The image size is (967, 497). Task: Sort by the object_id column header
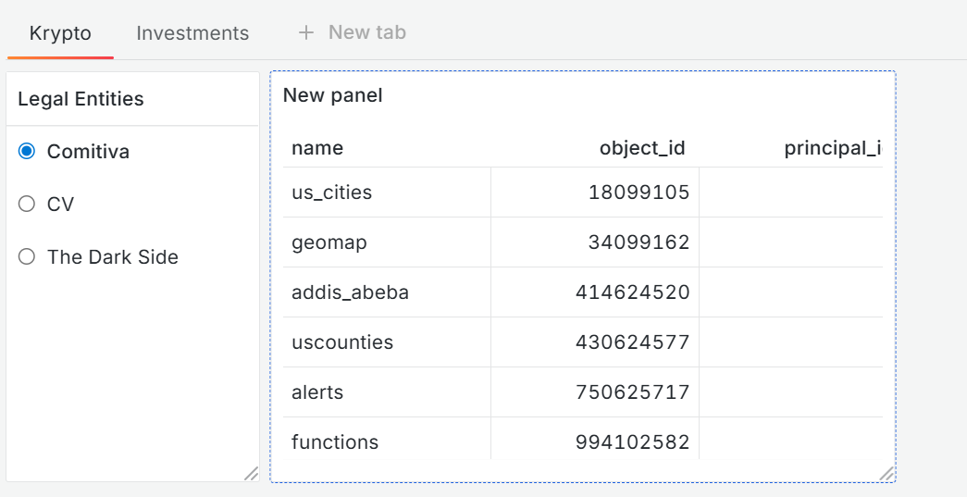coord(641,148)
